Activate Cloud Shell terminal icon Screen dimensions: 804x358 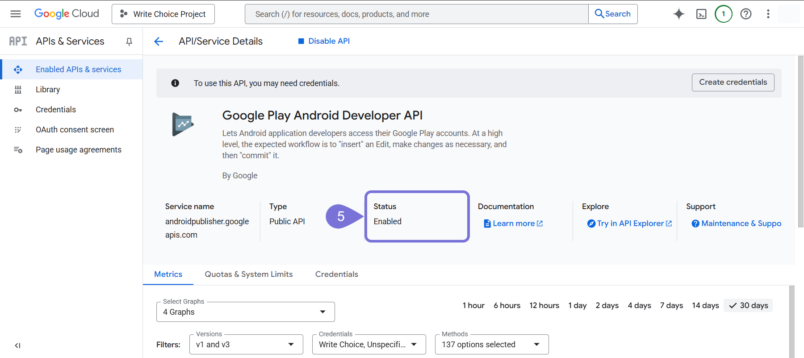click(701, 14)
